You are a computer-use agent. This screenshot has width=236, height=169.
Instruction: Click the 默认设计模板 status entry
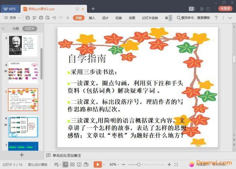click(x=38, y=165)
